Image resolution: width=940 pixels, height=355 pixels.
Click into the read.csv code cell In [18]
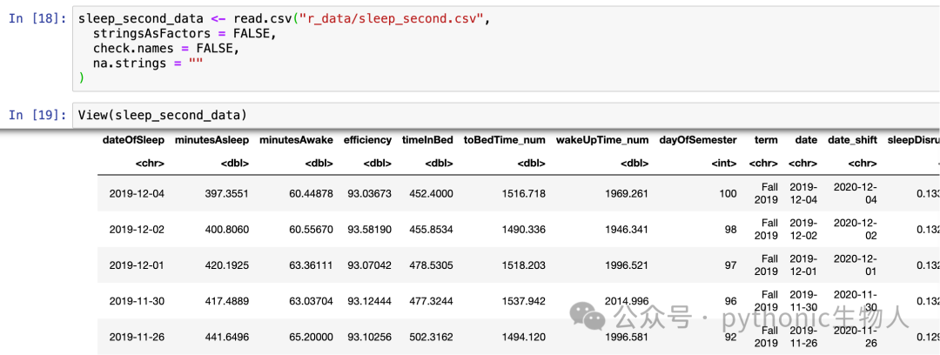point(506,49)
